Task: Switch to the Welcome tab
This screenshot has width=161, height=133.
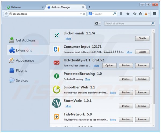Action: [23, 7]
